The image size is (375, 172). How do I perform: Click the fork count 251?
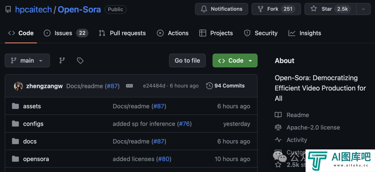(x=288, y=9)
